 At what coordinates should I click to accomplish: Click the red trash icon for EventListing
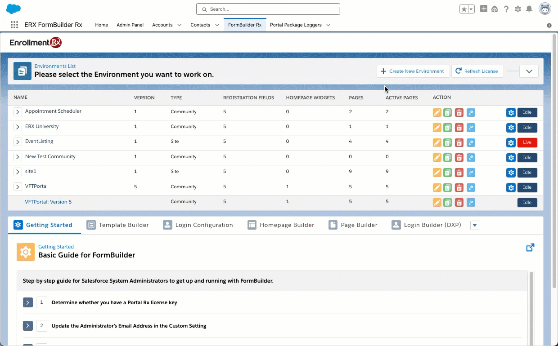click(x=459, y=143)
